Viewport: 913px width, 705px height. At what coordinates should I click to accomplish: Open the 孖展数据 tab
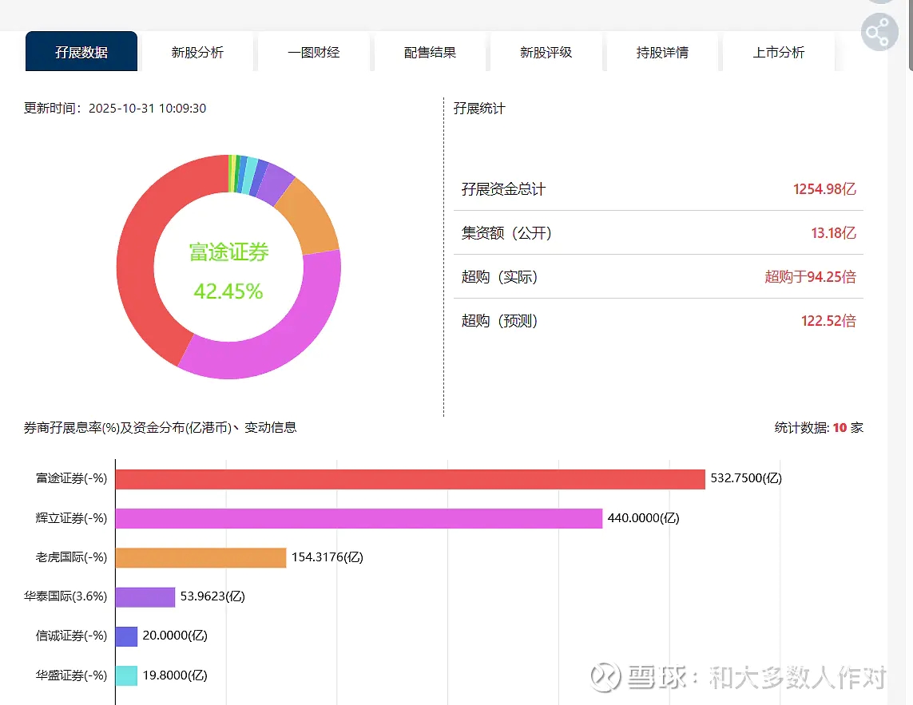(x=81, y=52)
